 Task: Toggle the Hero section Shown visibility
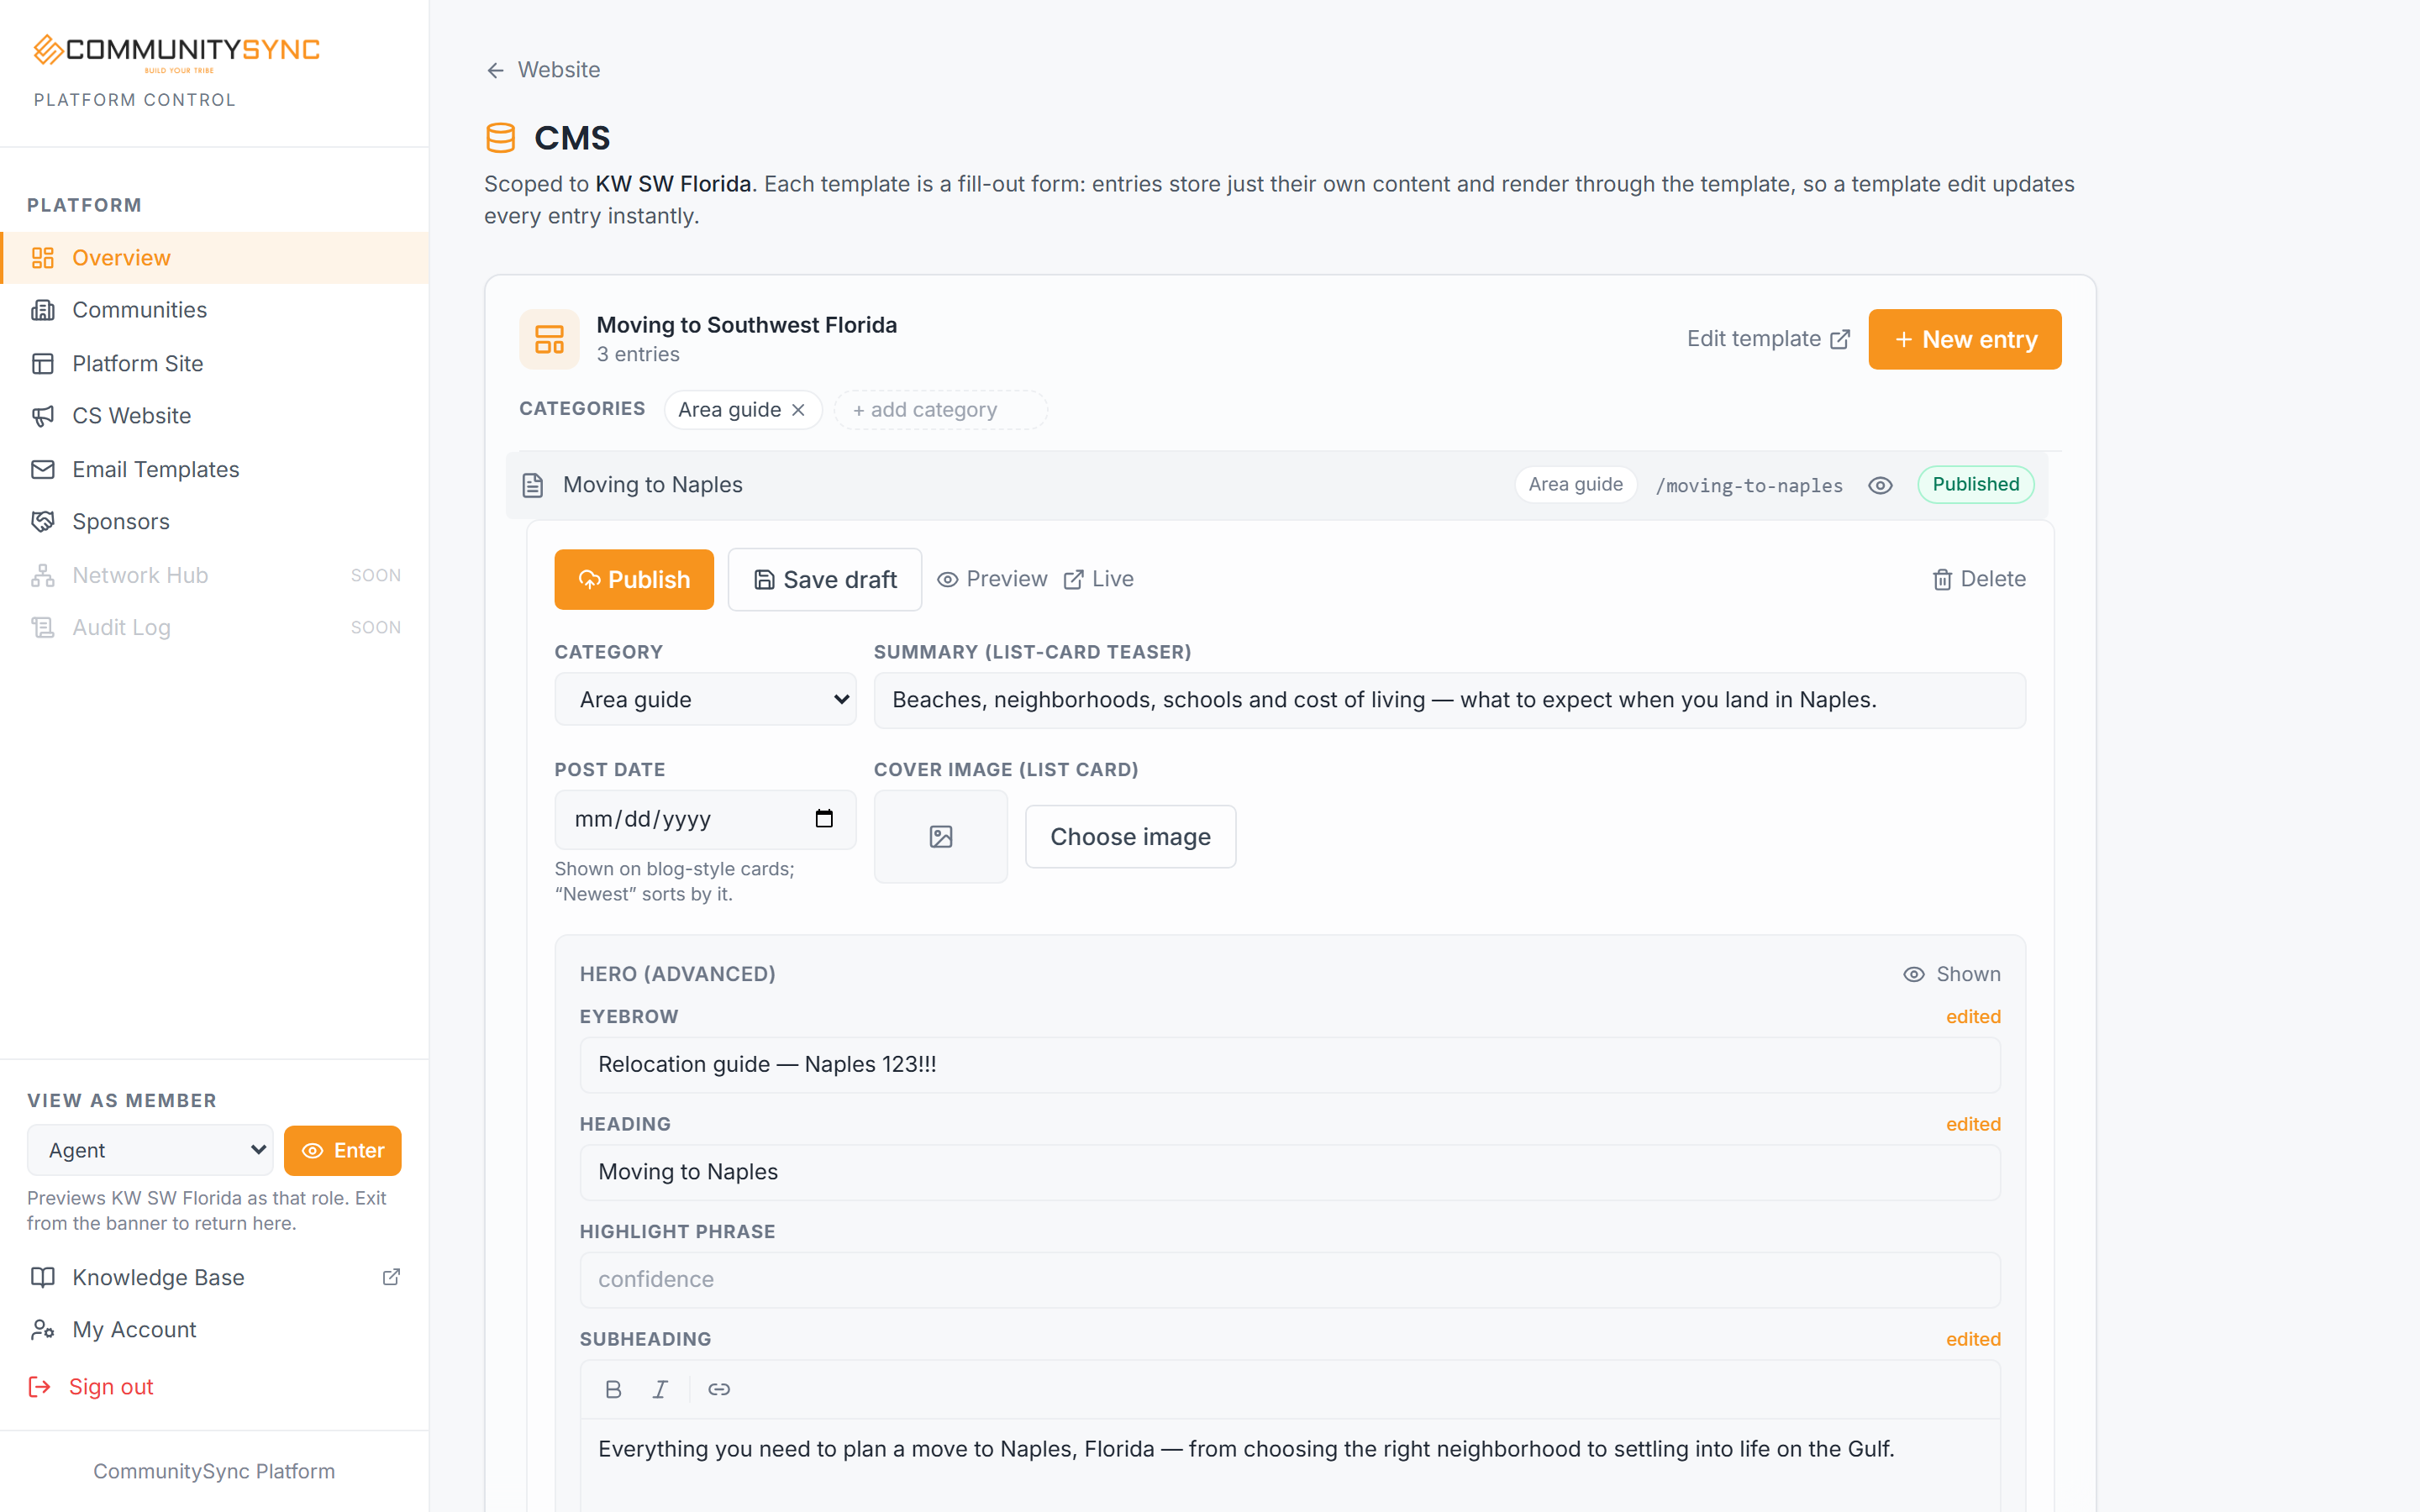coord(1951,974)
